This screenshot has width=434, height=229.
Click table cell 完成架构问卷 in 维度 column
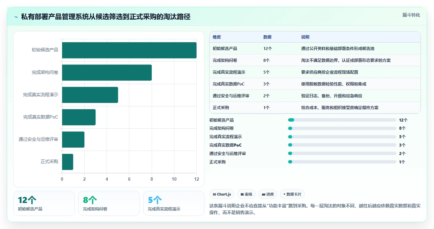pos(225,60)
